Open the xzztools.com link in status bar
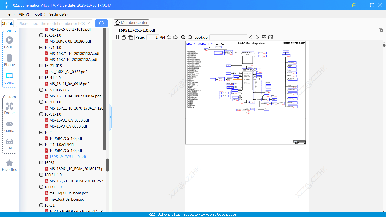The width and height of the screenshot is (386, 217). 210,214
